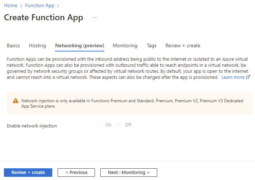The height and width of the screenshot is (180, 255).
Task: Switch to the Hosting tab
Action: 37,45
